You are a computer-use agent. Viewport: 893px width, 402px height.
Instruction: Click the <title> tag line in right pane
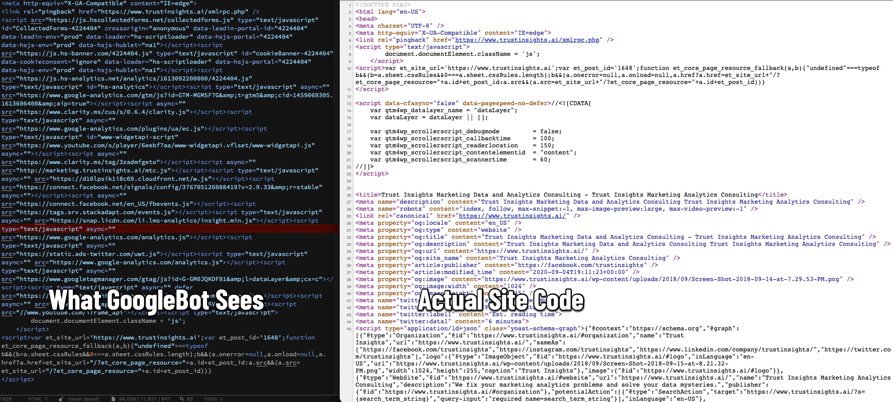[x=571, y=195]
